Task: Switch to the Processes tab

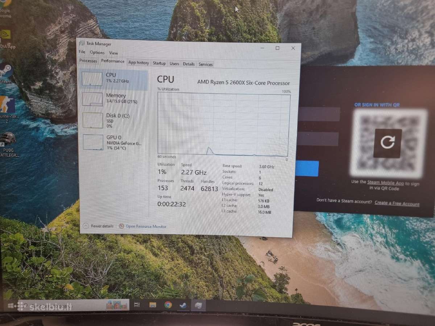Action: [88, 61]
